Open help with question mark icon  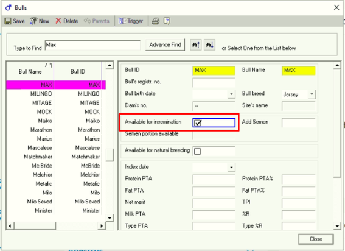(167, 21)
